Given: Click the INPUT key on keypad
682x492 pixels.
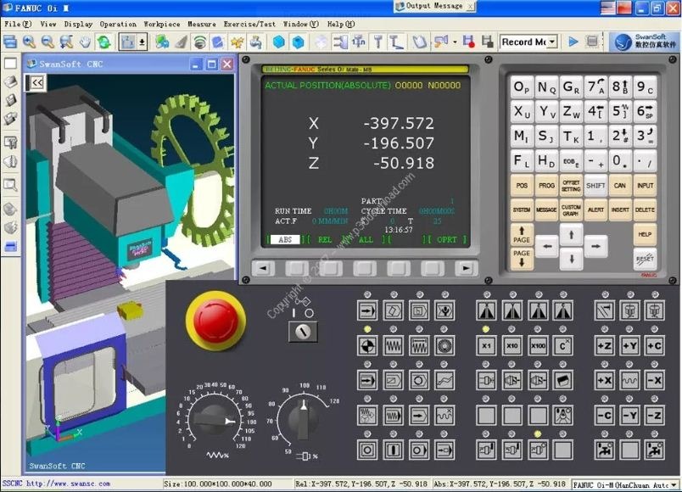Looking at the screenshot, I should (x=645, y=186).
